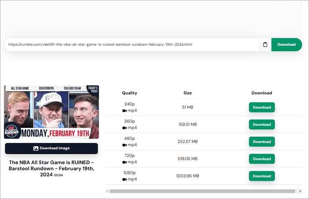Viewport: 309px width, 199px height.
Task: Click the Rumble URL input field
Action: 132,45
